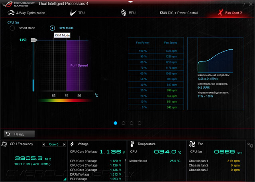This screenshot has height=182, width=255.
Task: Click the Fan Speed column header
Action: (x=171, y=43)
